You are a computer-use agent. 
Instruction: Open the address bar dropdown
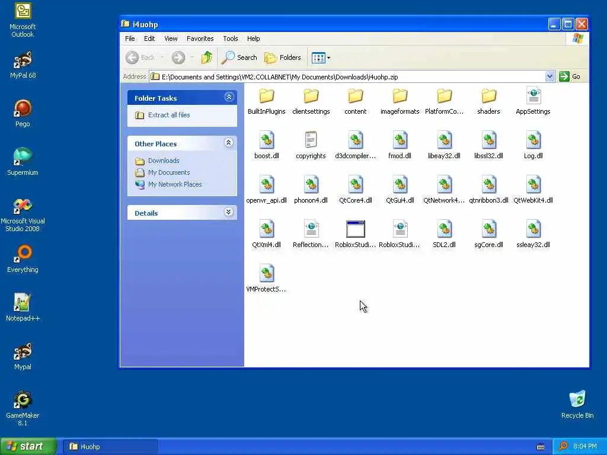coord(550,76)
